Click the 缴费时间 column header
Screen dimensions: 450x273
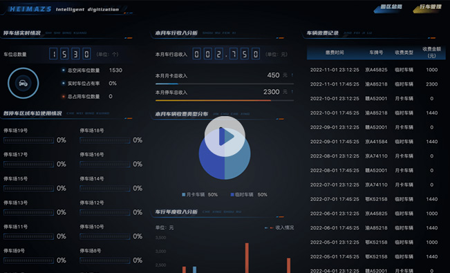pos(335,53)
